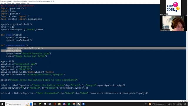Click the 'speech = pyttsx3.init()' line
This screenshot has width=188, height=106.
(16, 24)
